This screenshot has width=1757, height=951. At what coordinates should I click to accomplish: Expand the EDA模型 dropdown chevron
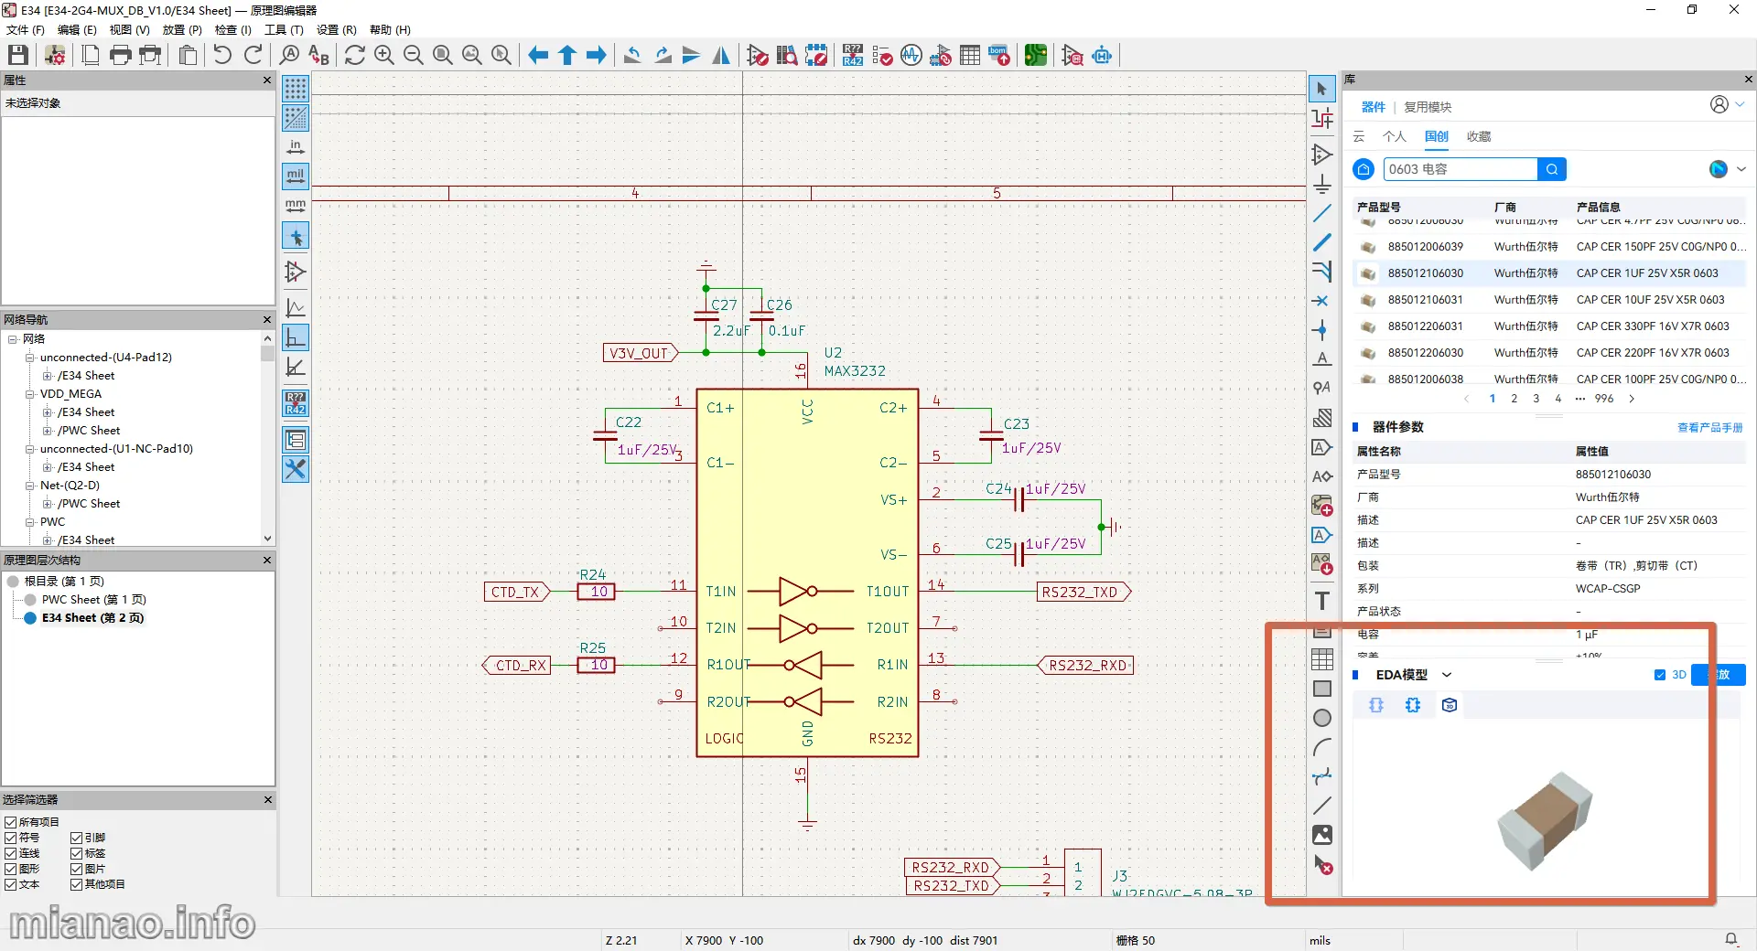(x=1447, y=675)
